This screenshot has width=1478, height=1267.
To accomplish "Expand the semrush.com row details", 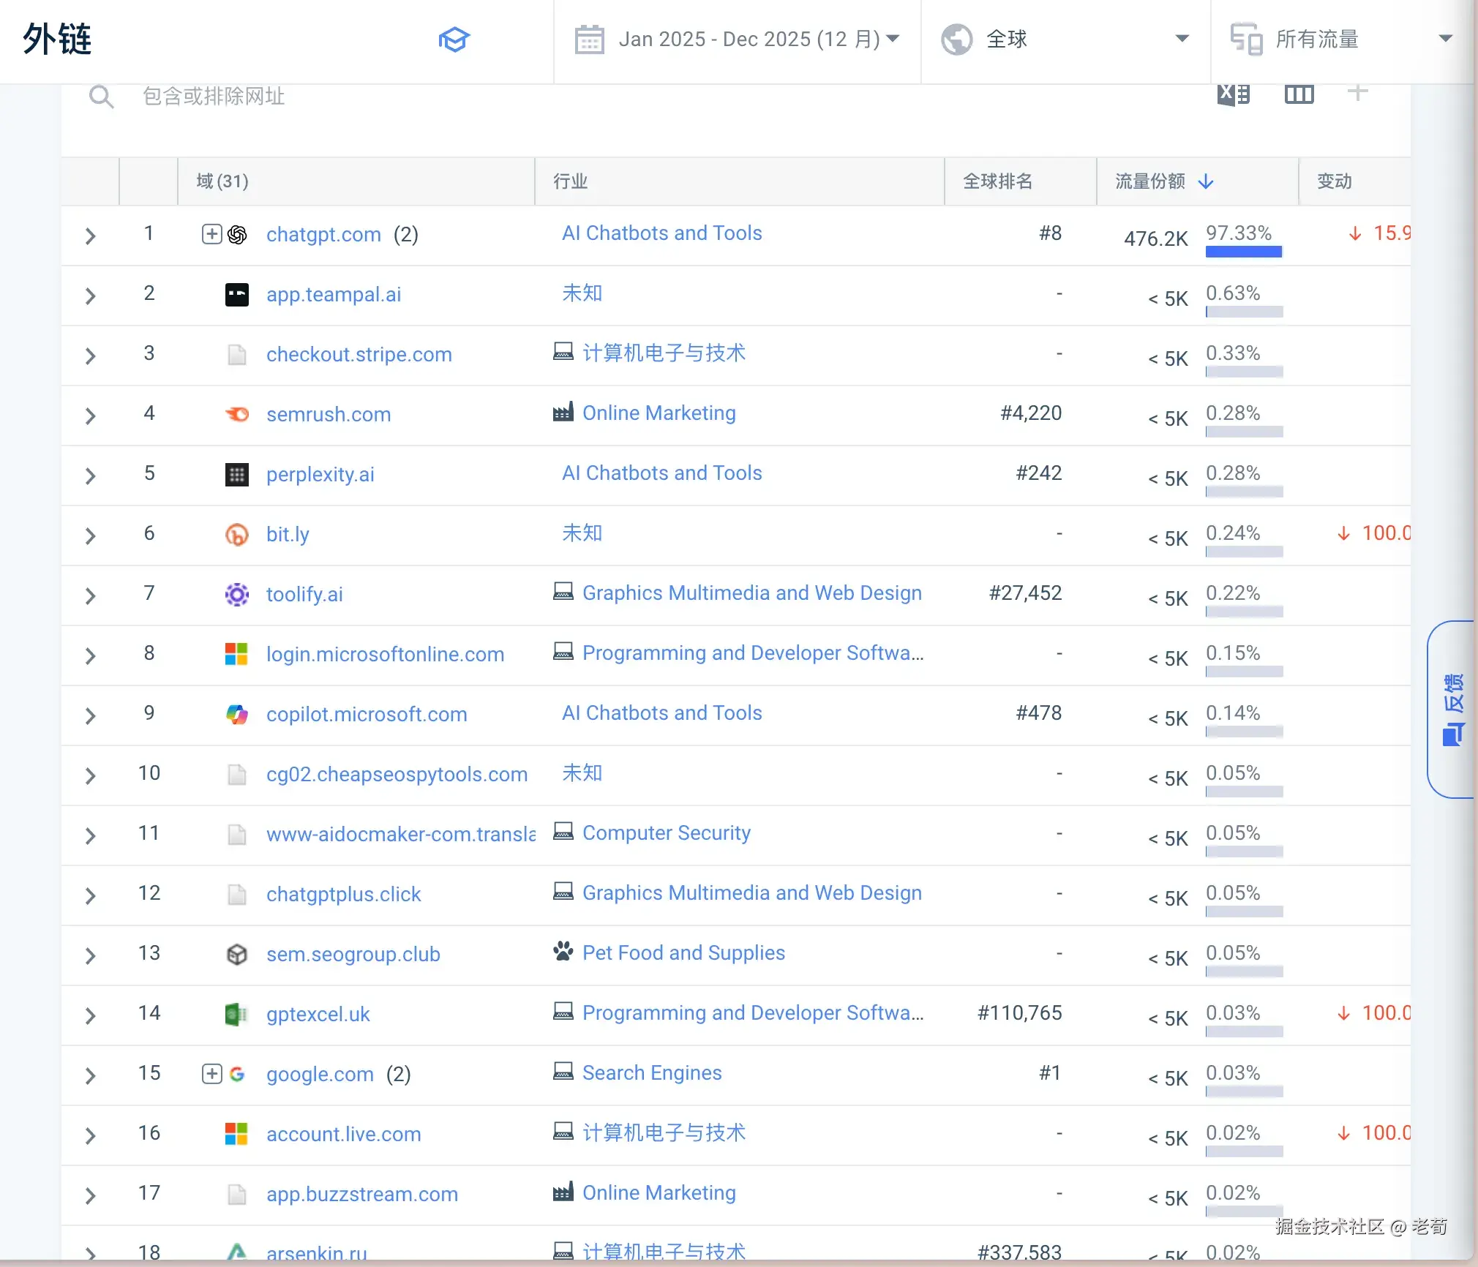I will [90, 416].
